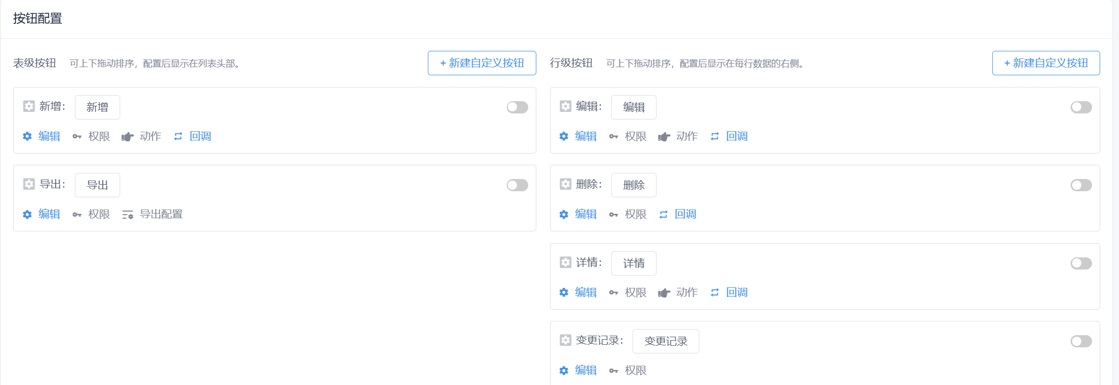
Task: Click the gear icon for 导出 编辑
Action: pyautogui.click(x=28, y=215)
